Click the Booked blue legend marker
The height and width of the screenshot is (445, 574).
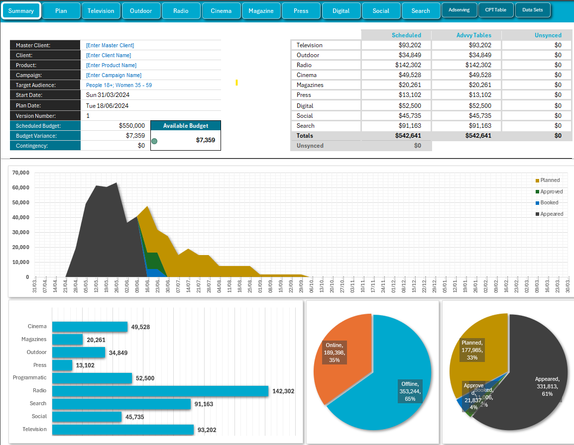(538, 203)
